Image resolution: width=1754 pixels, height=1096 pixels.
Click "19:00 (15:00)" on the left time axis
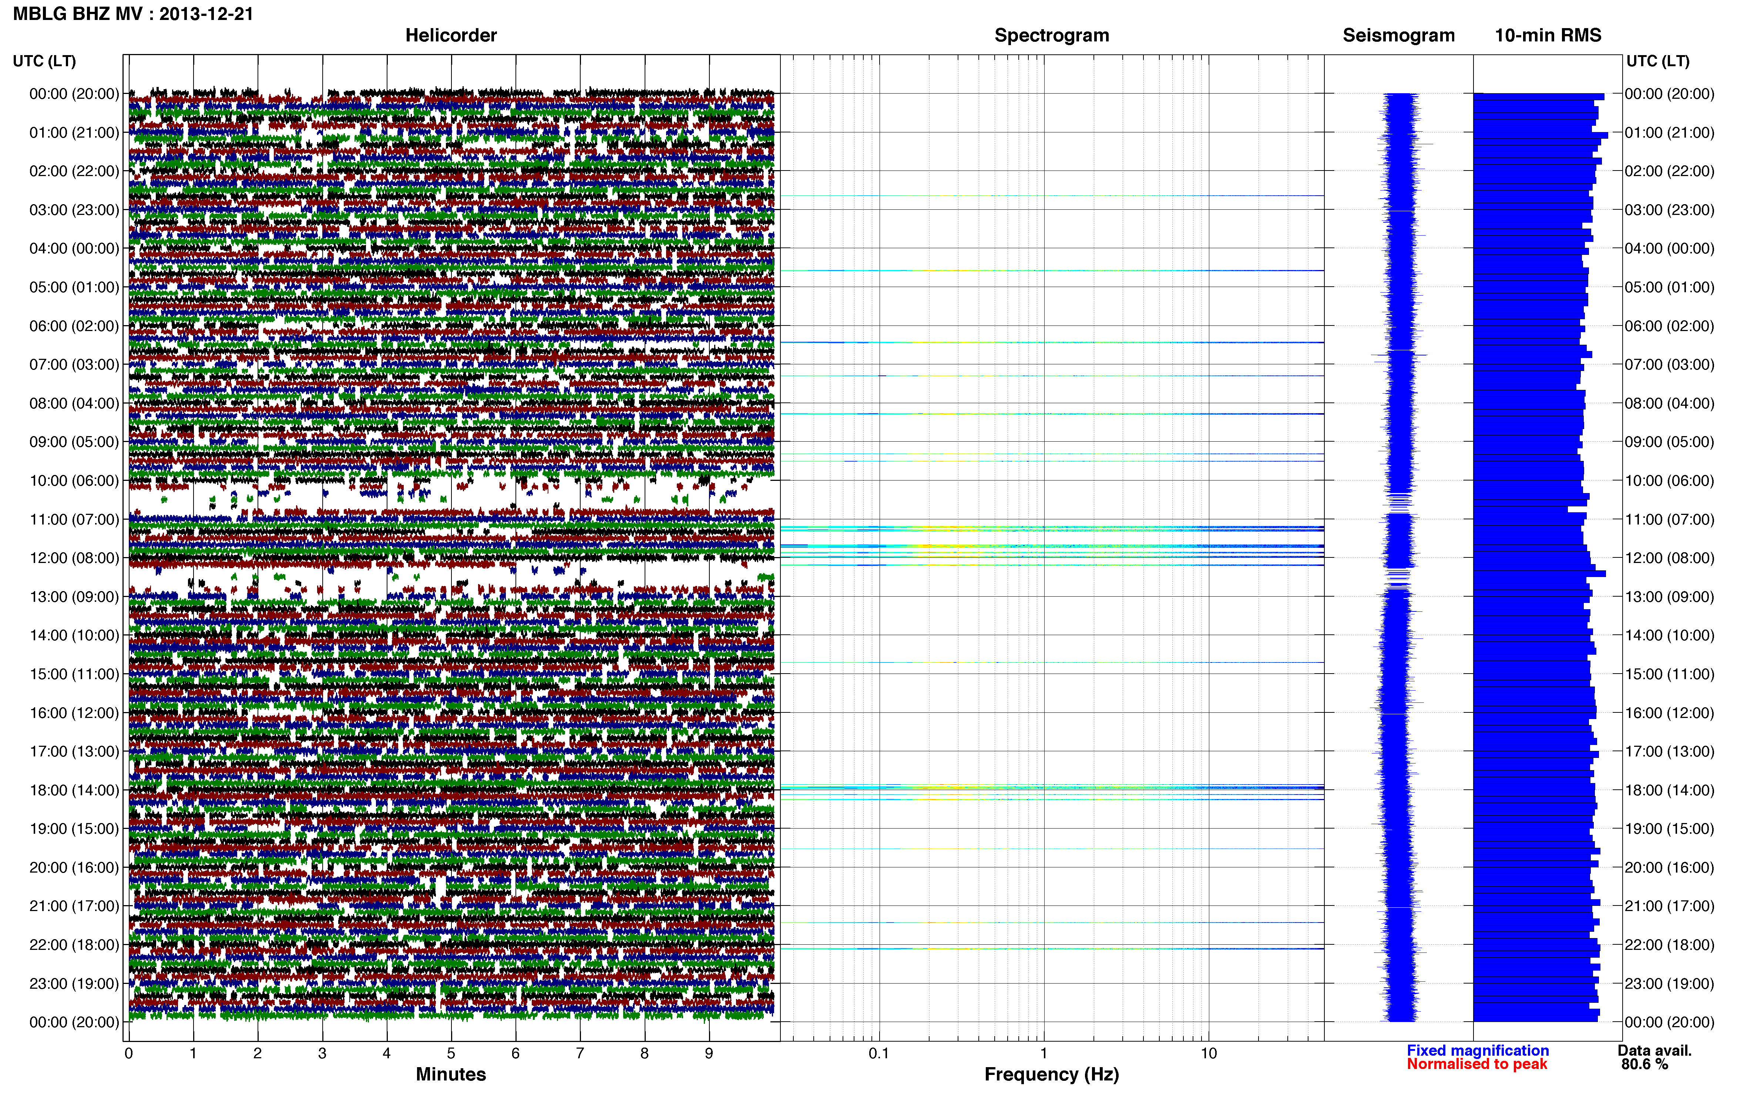pyautogui.click(x=74, y=829)
